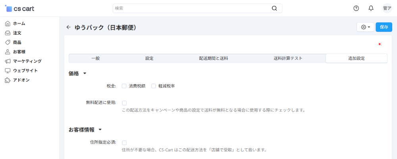Switch to the 配送期間と送料 tab

click(213, 59)
